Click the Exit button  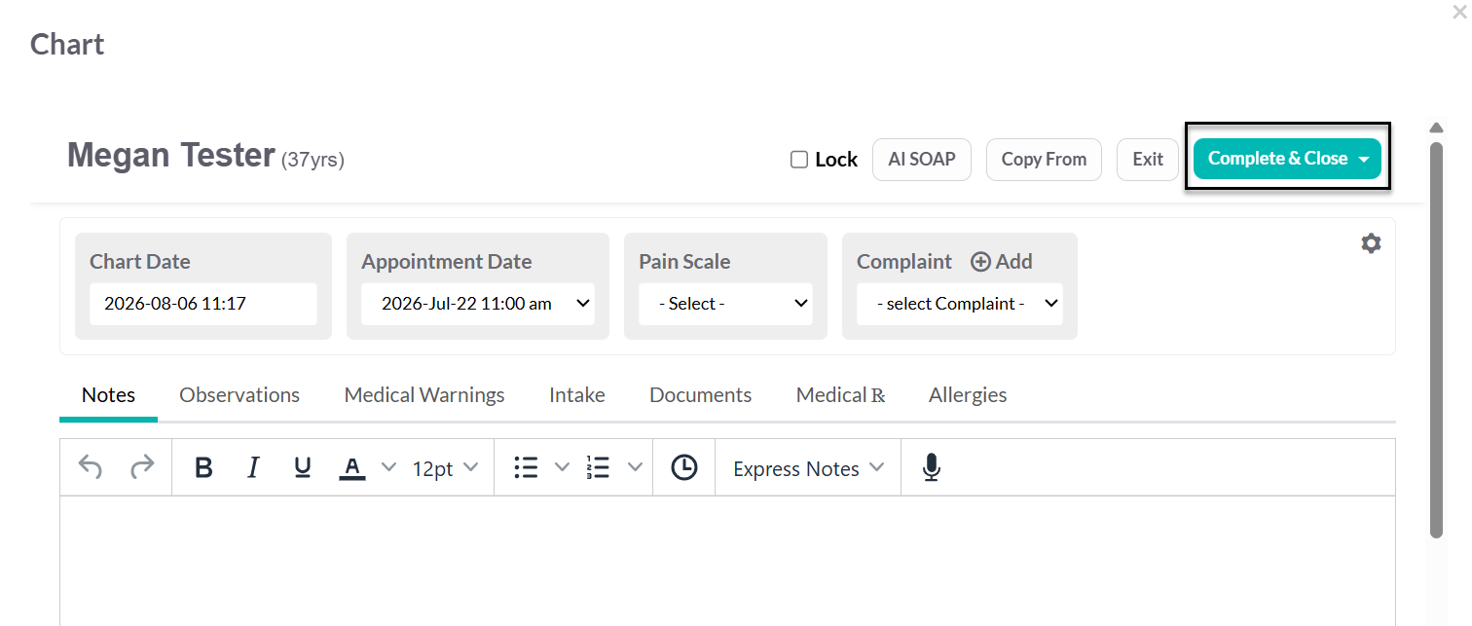click(x=1148, y=159)
